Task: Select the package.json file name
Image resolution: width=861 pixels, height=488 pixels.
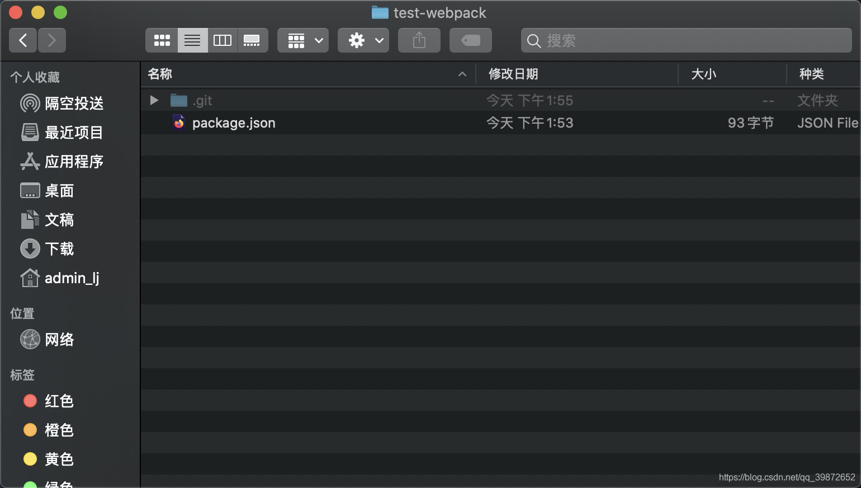Action: pos(234,123)
